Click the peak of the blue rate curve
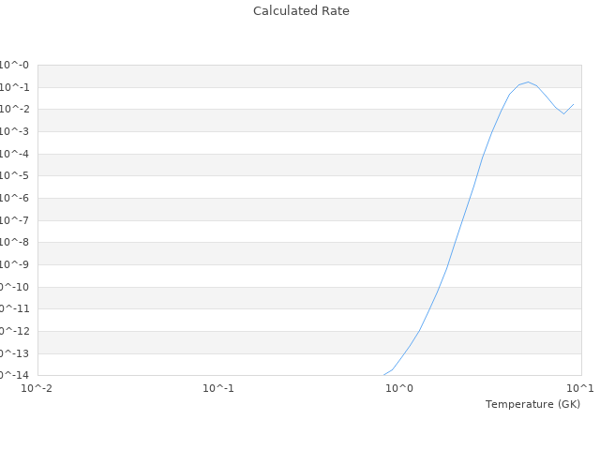Image resolution: width=600 pixels, height=450 pixels. pos(528,82)
